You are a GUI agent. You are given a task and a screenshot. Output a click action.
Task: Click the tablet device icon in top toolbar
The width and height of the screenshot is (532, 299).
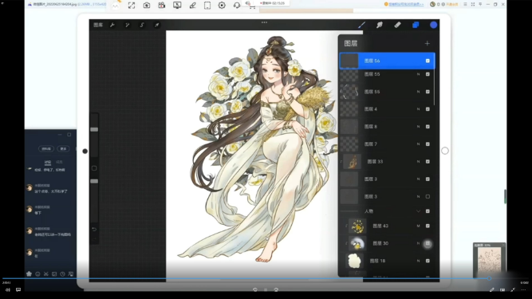point(207,6)
